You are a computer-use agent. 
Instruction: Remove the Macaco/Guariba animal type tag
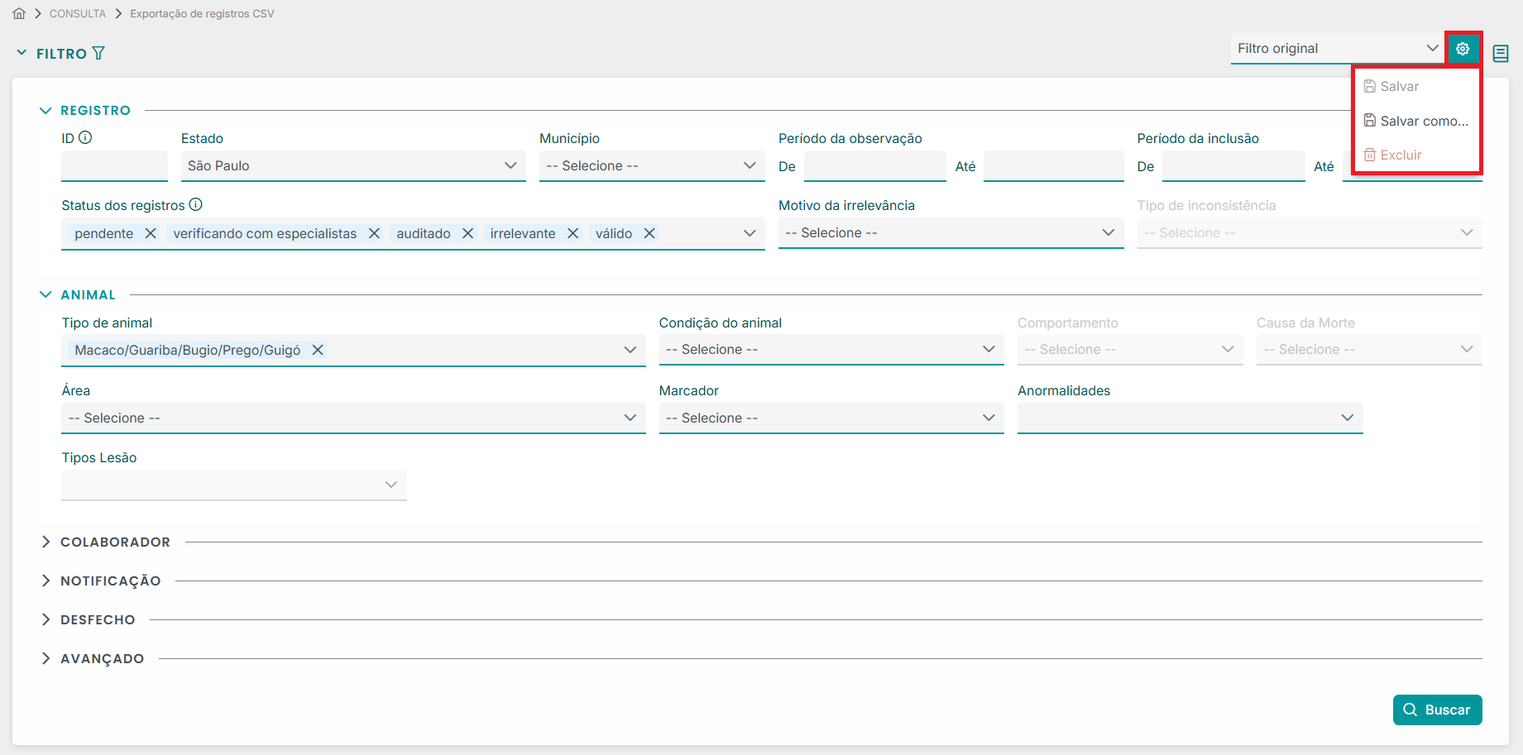tap(317, 350)
